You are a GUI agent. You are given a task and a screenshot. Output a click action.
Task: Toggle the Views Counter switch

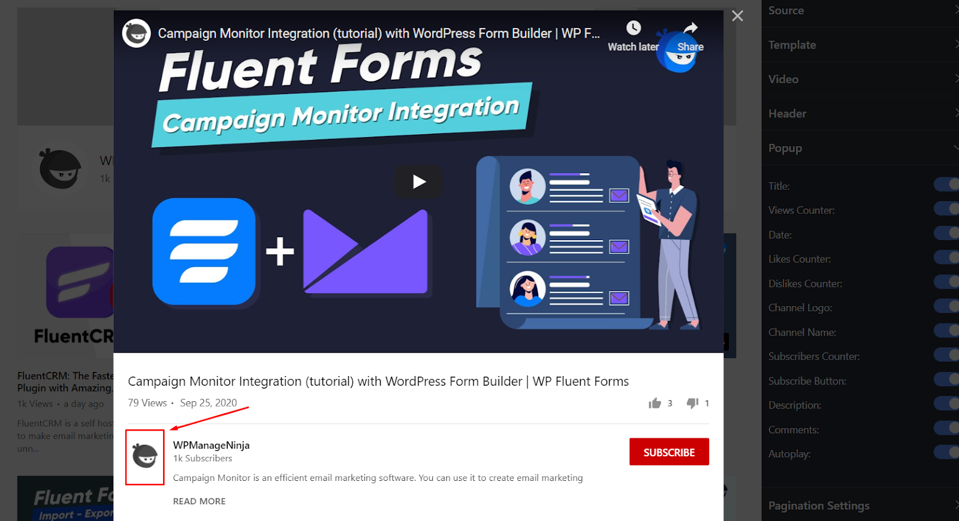(947, 208)
